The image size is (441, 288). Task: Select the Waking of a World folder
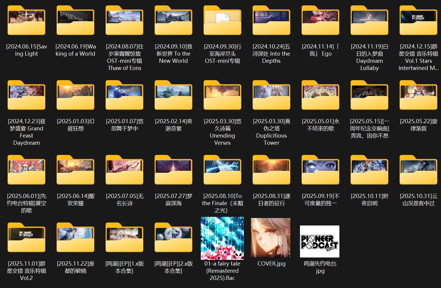[75, 21]
